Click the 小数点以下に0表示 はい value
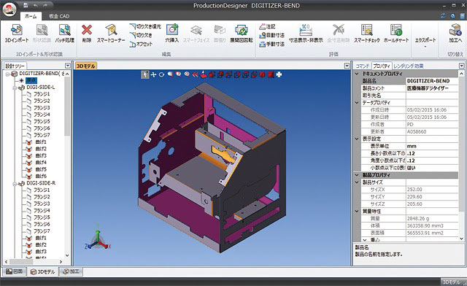The height and width of the screenshot is (286, 467). (432, 168)
